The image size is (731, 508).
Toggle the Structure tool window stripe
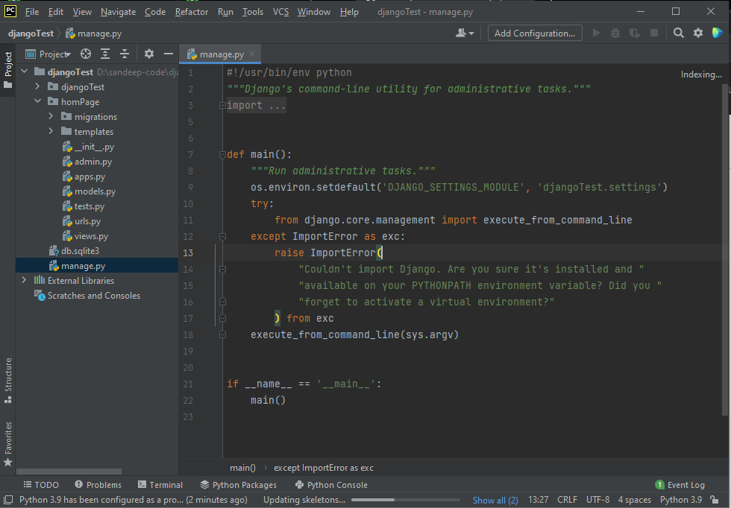[x=8, y=380]
